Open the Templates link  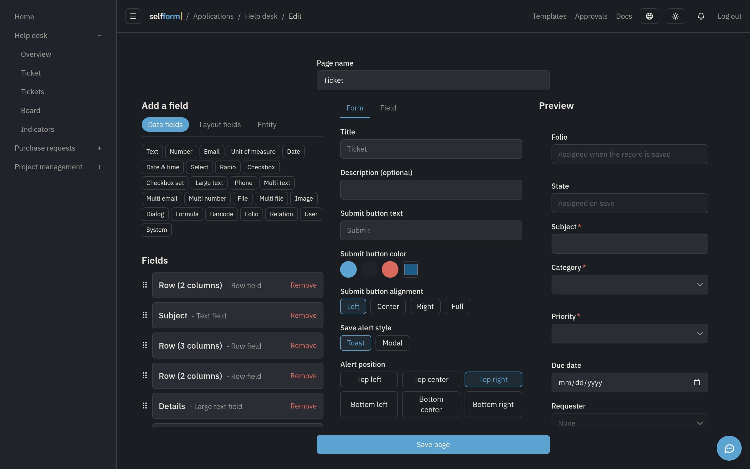[x=549, y=16]
